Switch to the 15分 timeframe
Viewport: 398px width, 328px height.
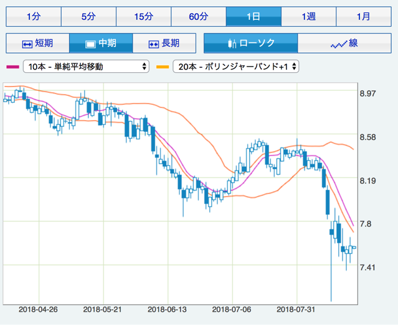click(144, 17)
